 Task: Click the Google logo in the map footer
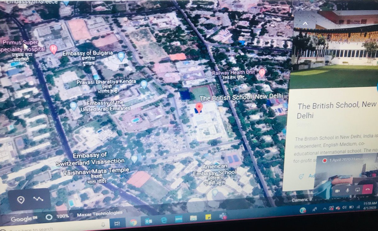pyautogui.click(x=24, y=219)
